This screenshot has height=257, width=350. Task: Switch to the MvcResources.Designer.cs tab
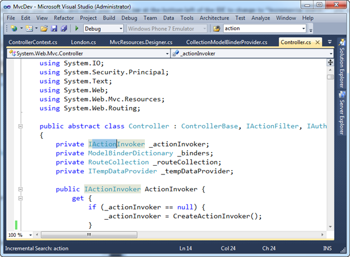pos(141,42)
